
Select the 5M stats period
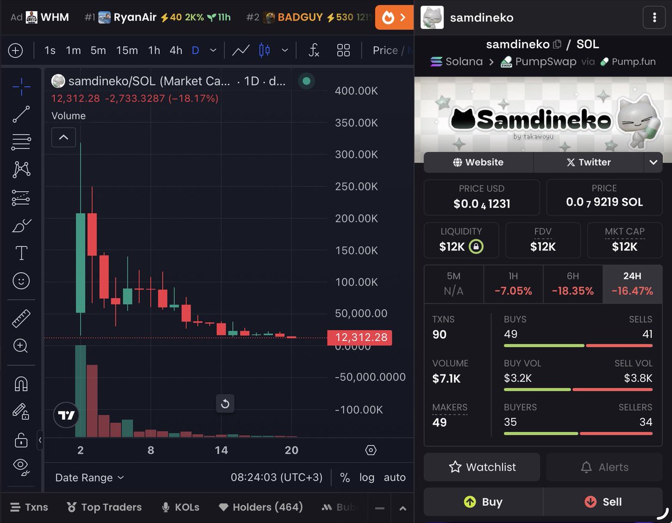(454, 284)
